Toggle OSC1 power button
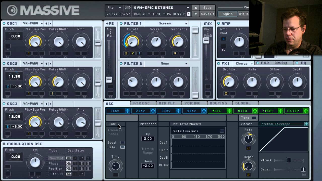The height and width of the screenshot is (181, 322). 4,23
